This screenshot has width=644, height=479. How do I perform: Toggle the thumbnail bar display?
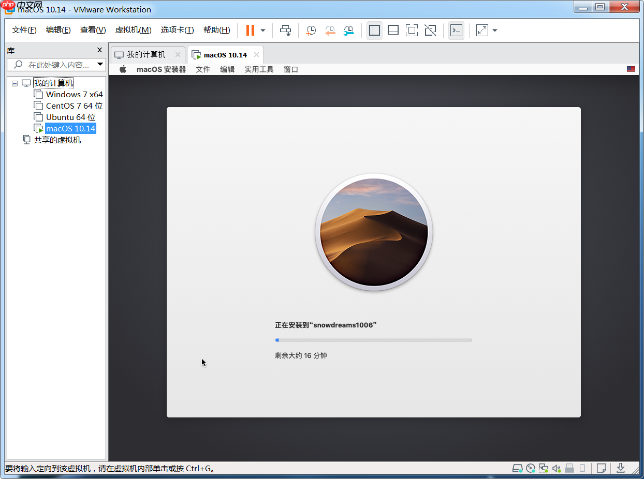click(393, 31)
